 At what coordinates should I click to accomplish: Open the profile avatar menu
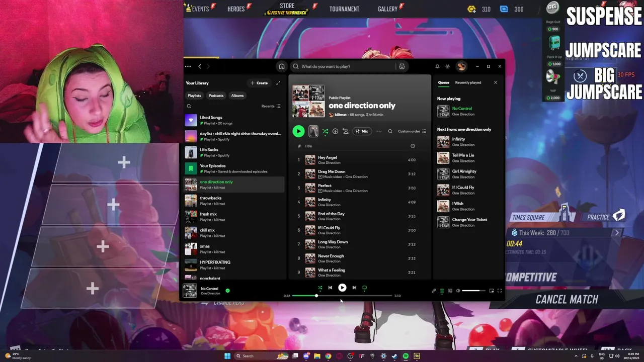click(461, 66)
